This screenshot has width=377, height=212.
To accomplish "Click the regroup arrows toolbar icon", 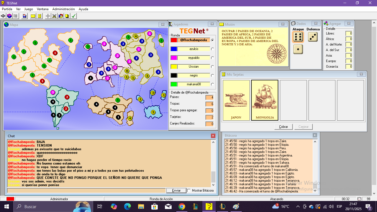I will click(x=61, y=16).
